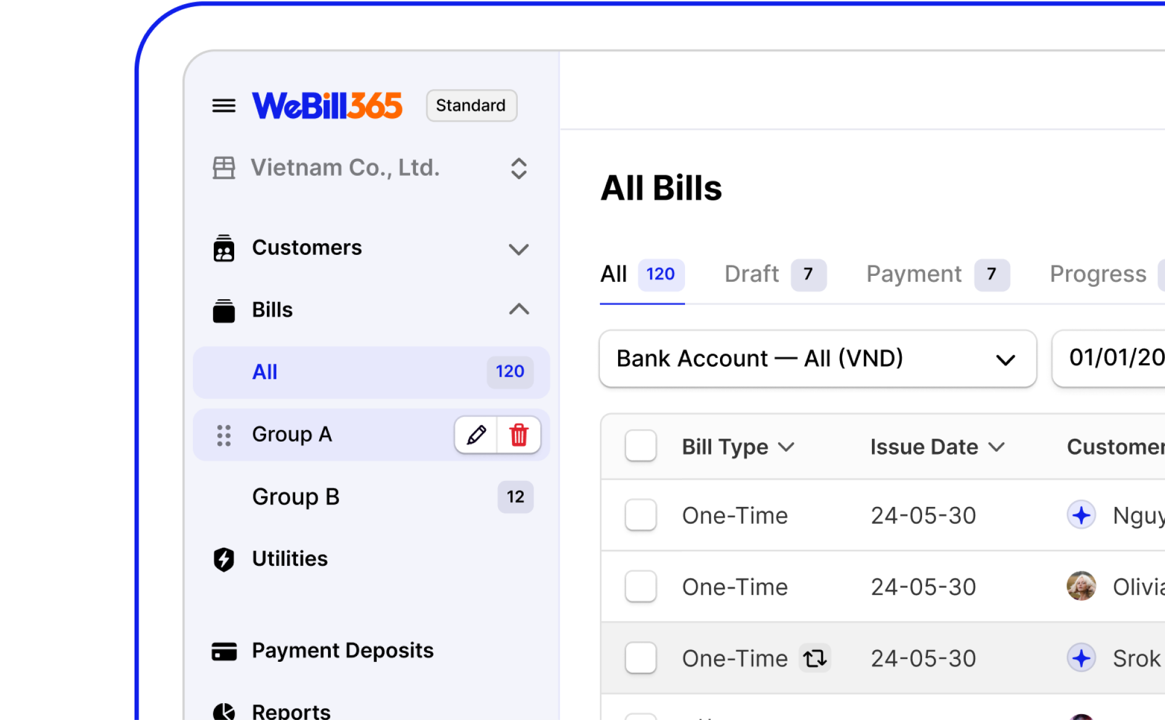
Task: Tick the checkbox for Nguyen's 24-05-30 bill
Action: point(640,515)
